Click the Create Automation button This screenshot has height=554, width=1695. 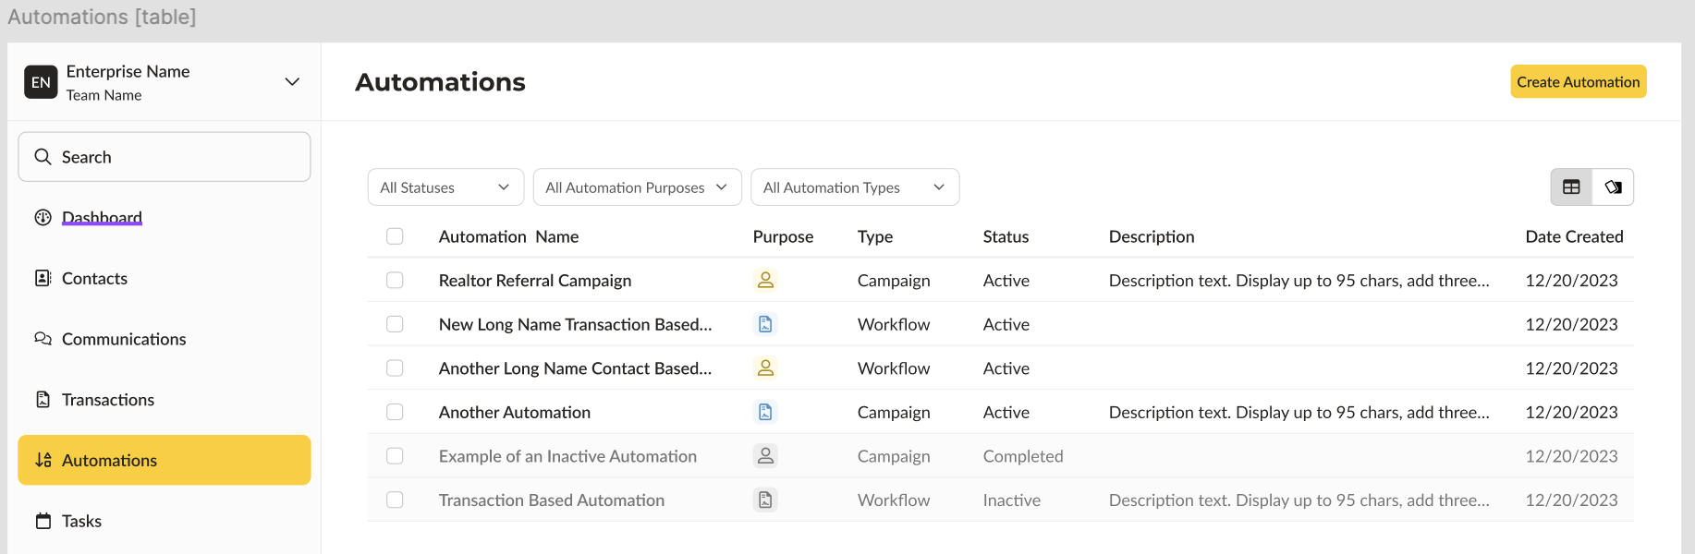[1579, 81]
